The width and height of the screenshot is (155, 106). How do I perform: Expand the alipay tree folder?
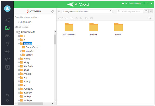point(19,62)
